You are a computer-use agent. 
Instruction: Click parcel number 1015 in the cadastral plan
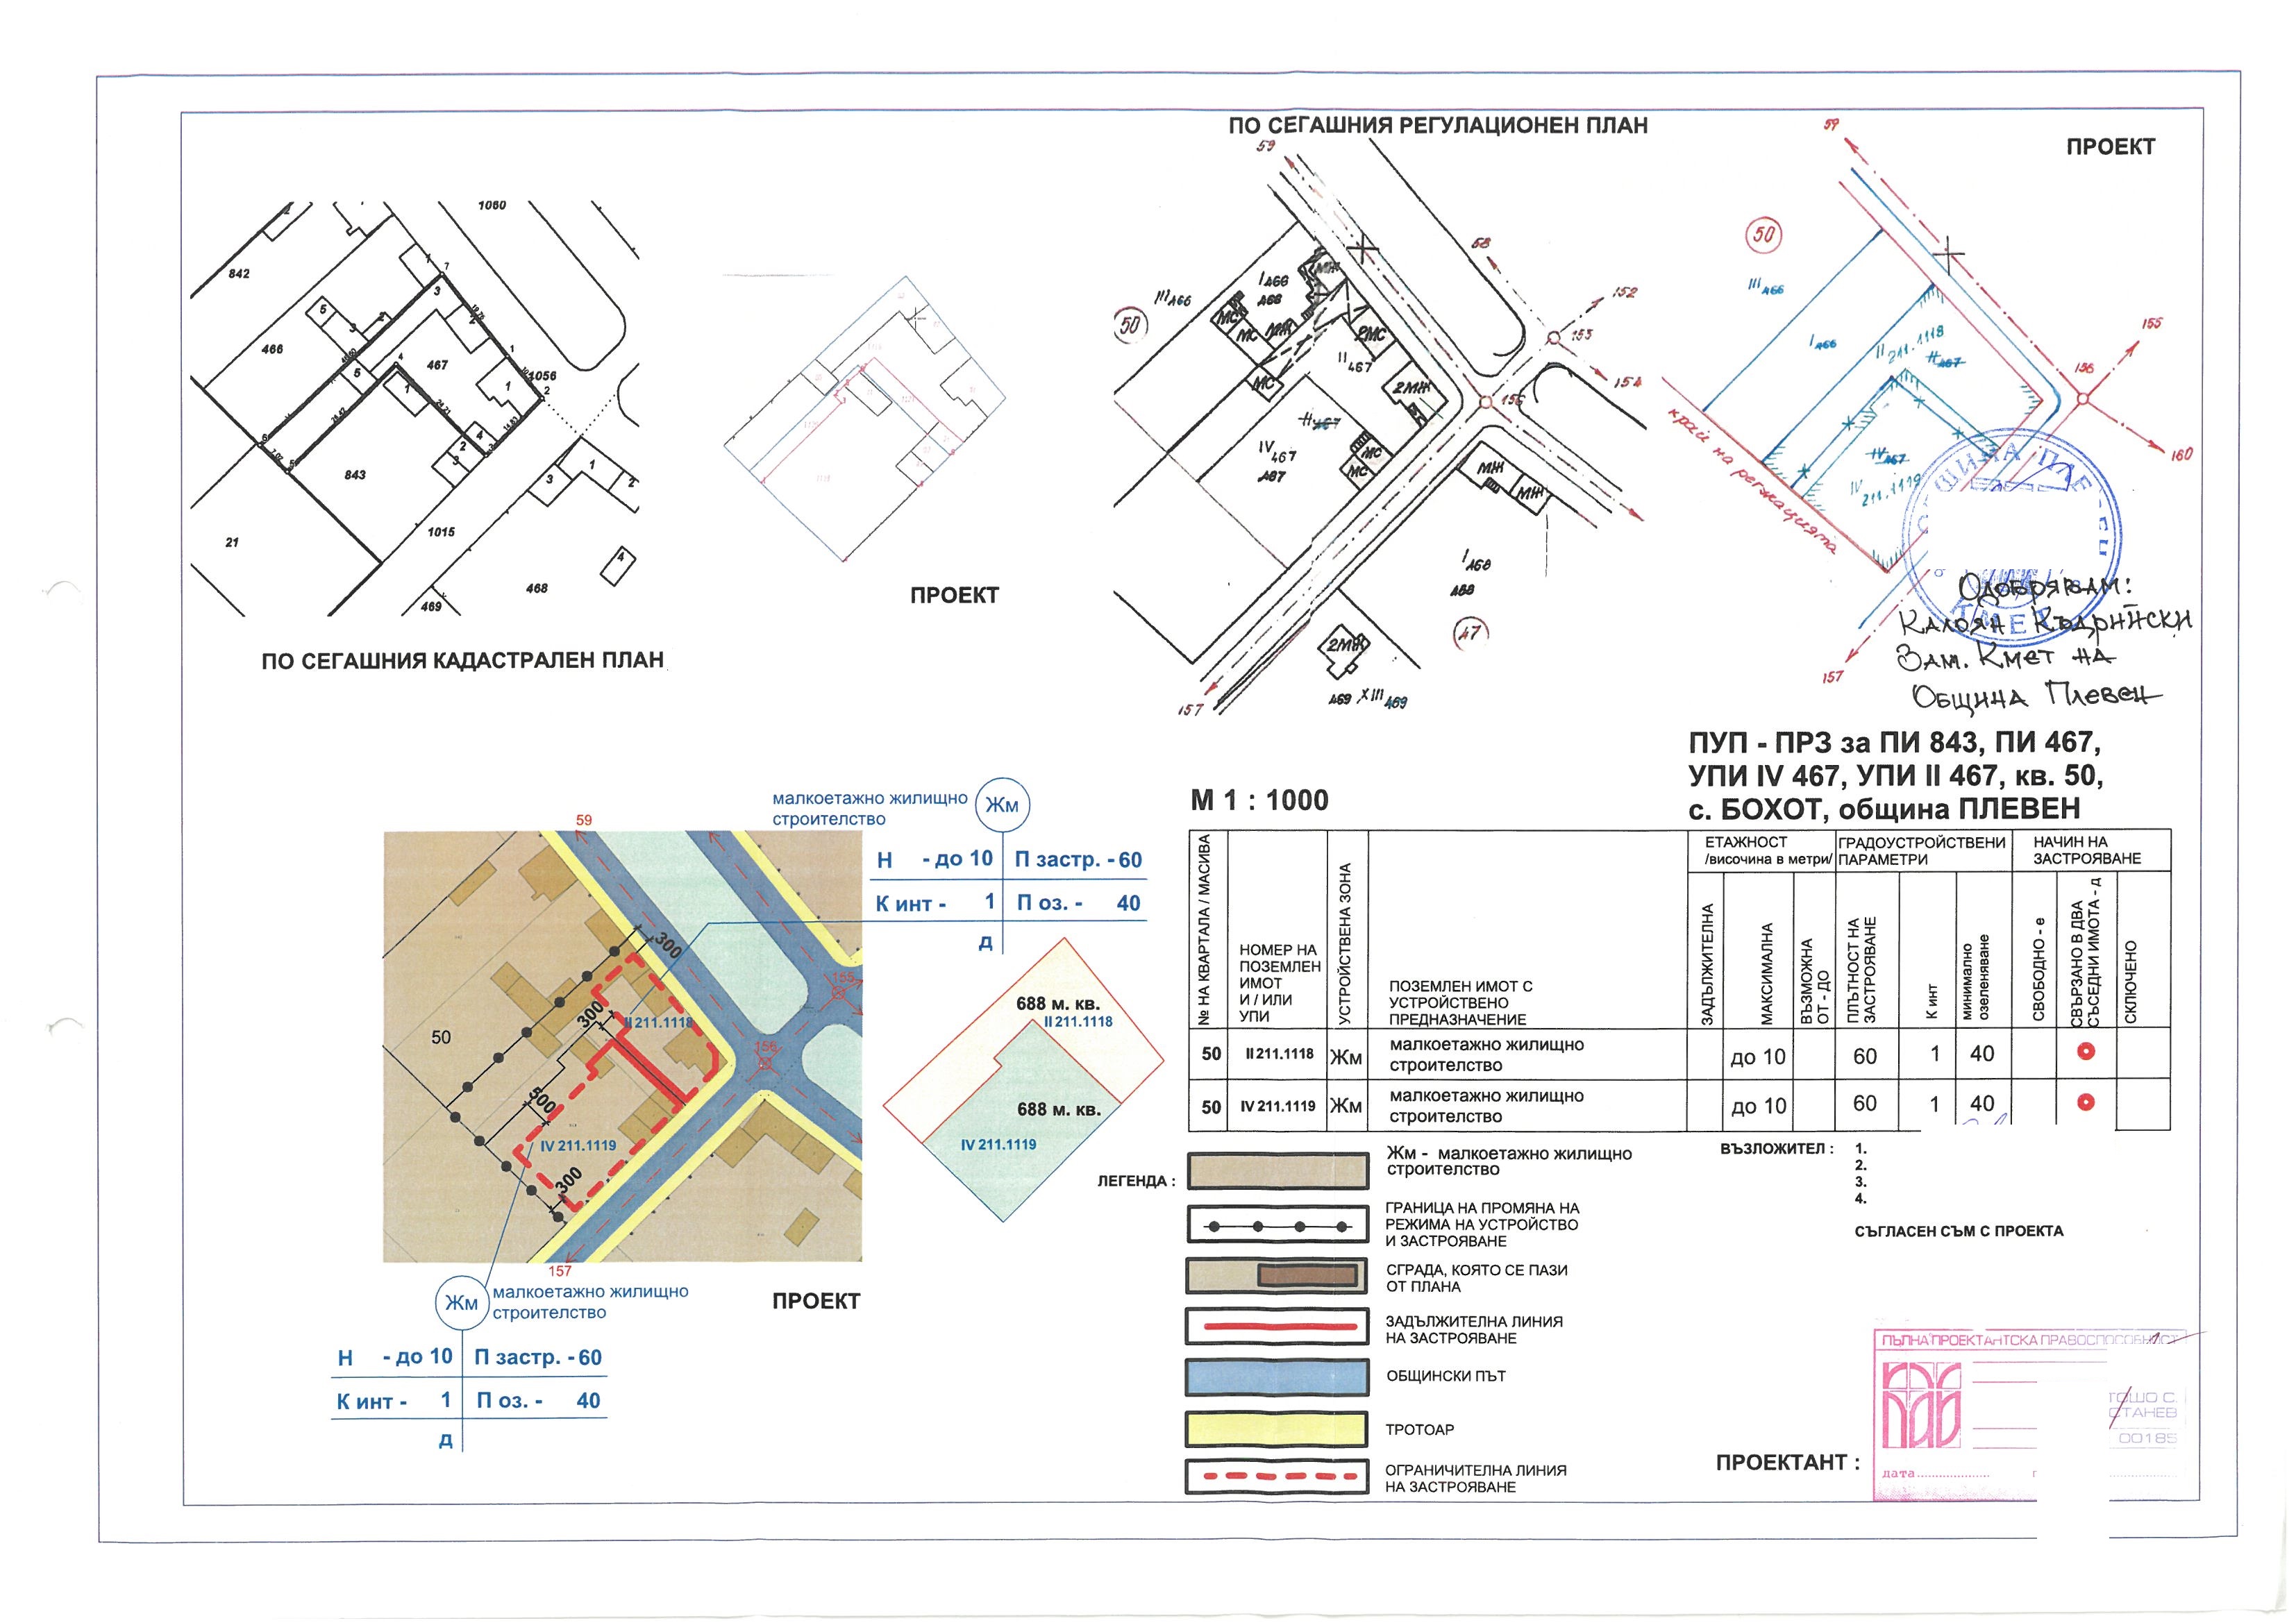(441, 532)
